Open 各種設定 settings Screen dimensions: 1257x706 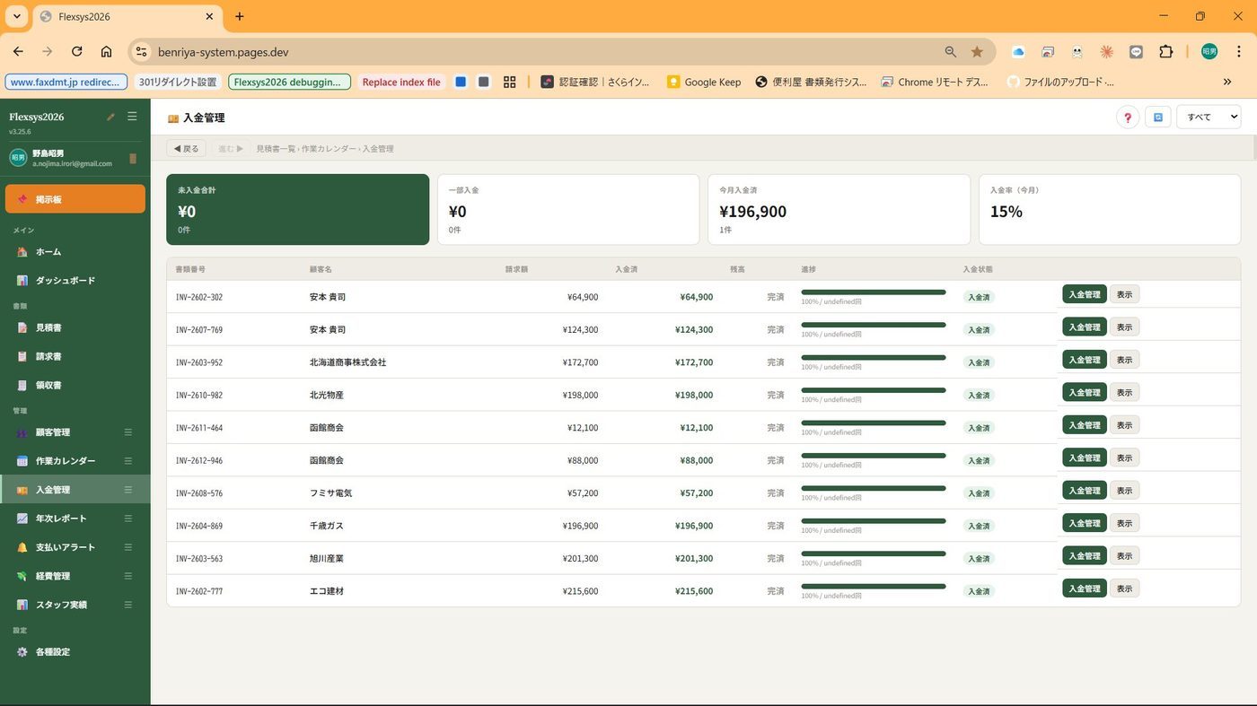[75, 652]
